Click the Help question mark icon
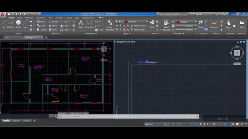 point(224,14)
